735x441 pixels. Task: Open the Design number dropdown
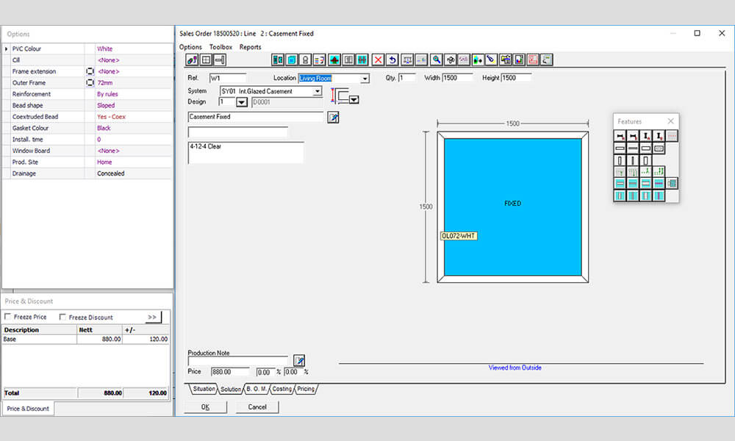[x=241, y=101]
